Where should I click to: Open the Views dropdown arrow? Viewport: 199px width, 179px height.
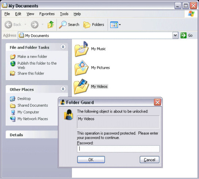(x=120, y=24)
